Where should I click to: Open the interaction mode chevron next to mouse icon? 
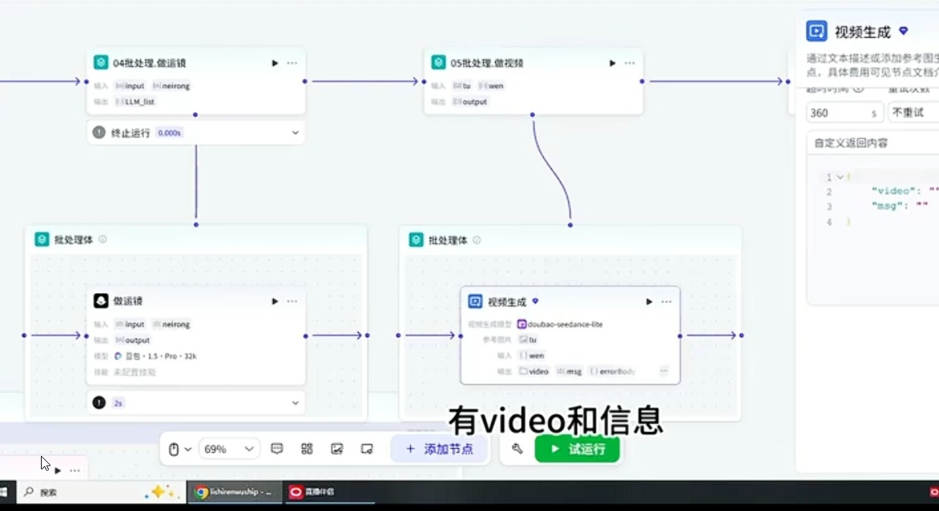(189, 448)
